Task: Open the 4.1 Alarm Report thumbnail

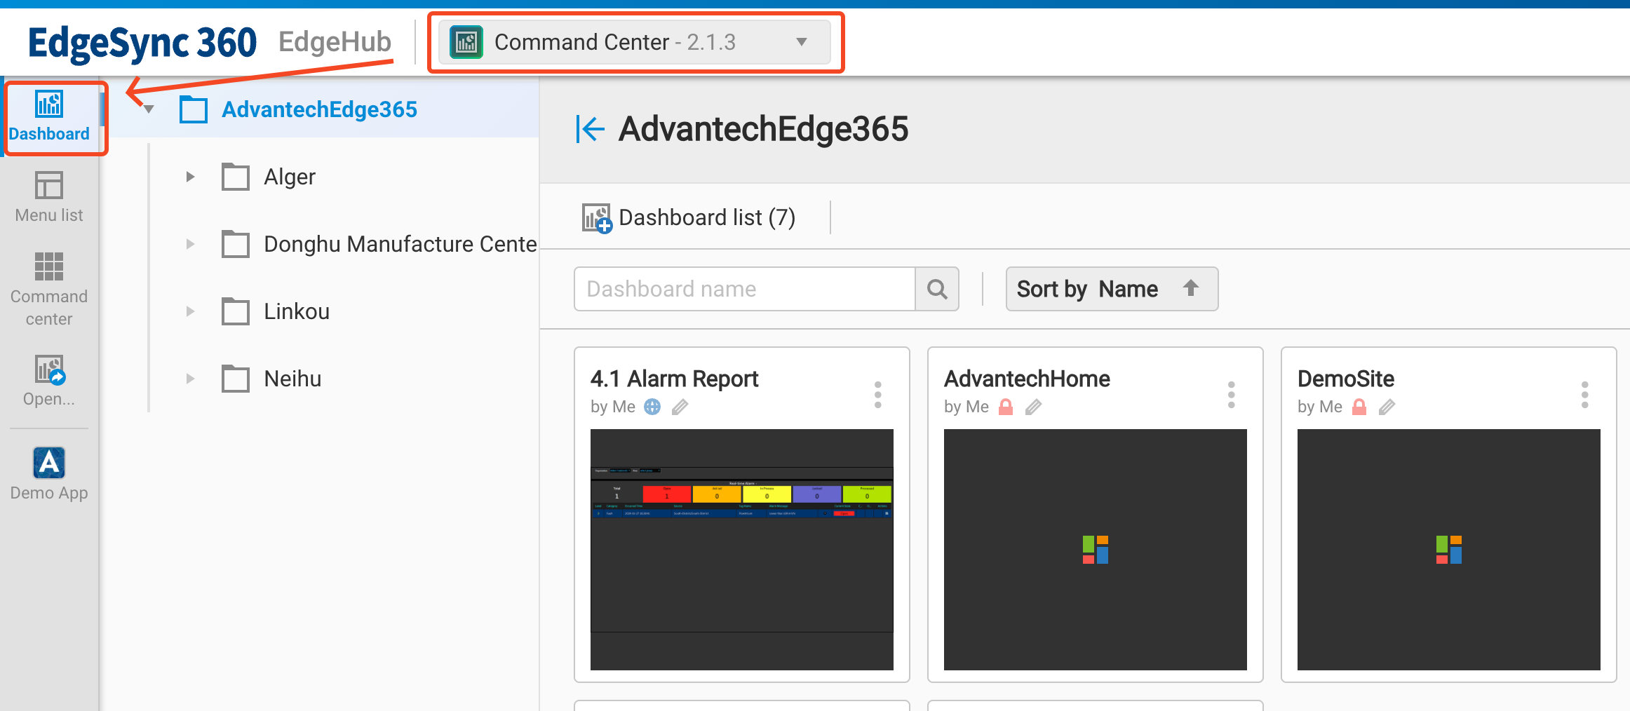Action: coord(741,549)
